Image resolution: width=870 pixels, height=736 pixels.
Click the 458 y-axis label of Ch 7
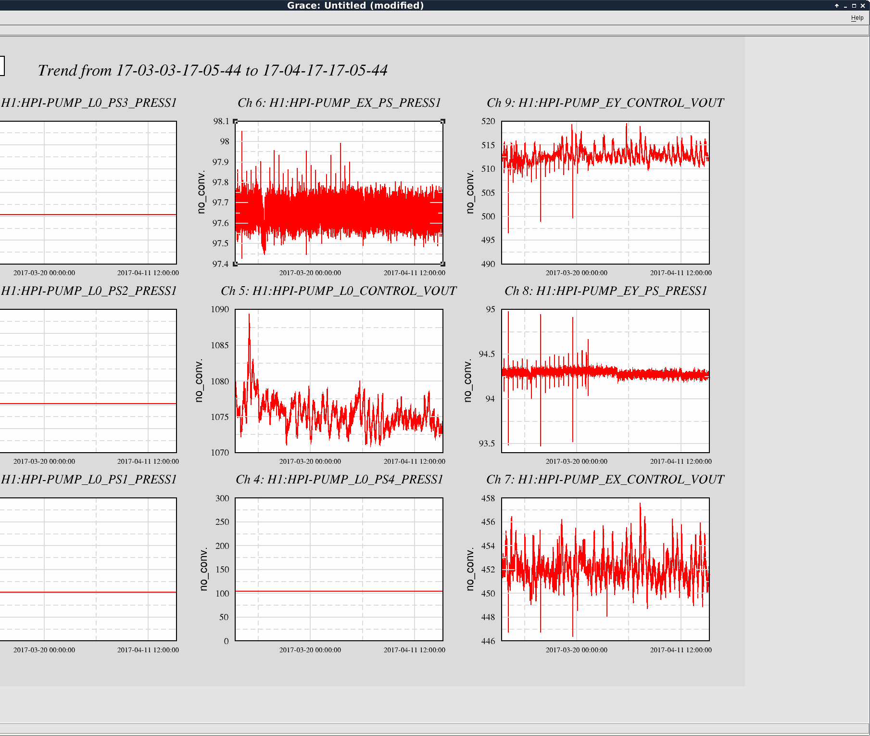click(488, 498)
